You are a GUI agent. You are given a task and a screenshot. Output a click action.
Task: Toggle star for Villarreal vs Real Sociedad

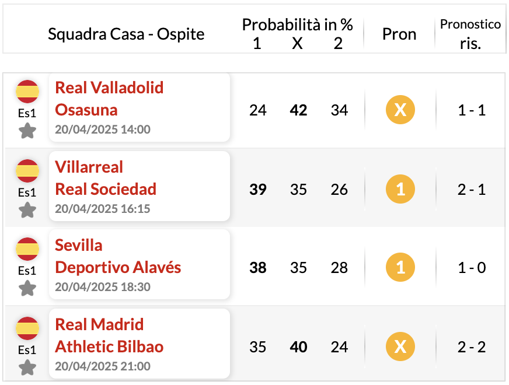[27, 210]
